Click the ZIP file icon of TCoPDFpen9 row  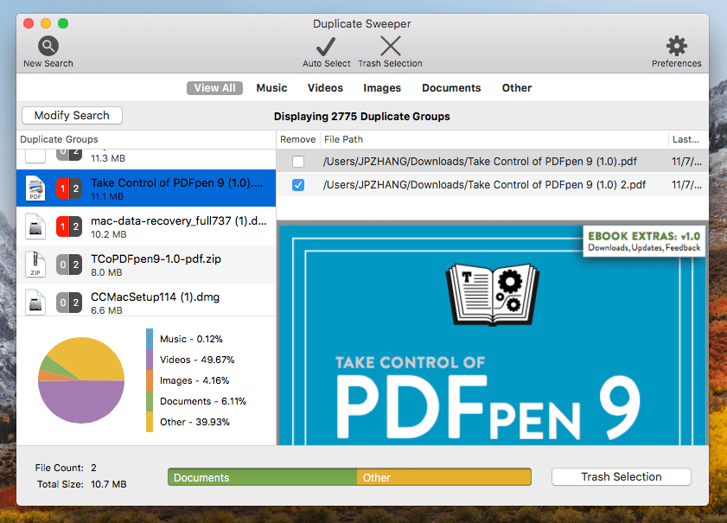click(35, 265)
